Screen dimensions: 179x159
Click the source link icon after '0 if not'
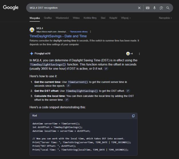tap(106, 69)
